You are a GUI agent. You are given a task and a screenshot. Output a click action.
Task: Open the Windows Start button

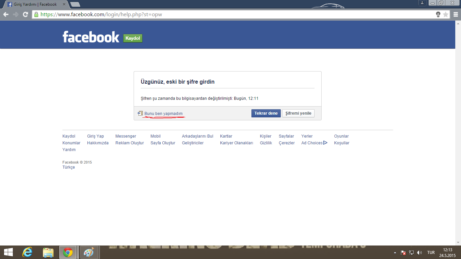pyautogui.click(x=8, y=252)
